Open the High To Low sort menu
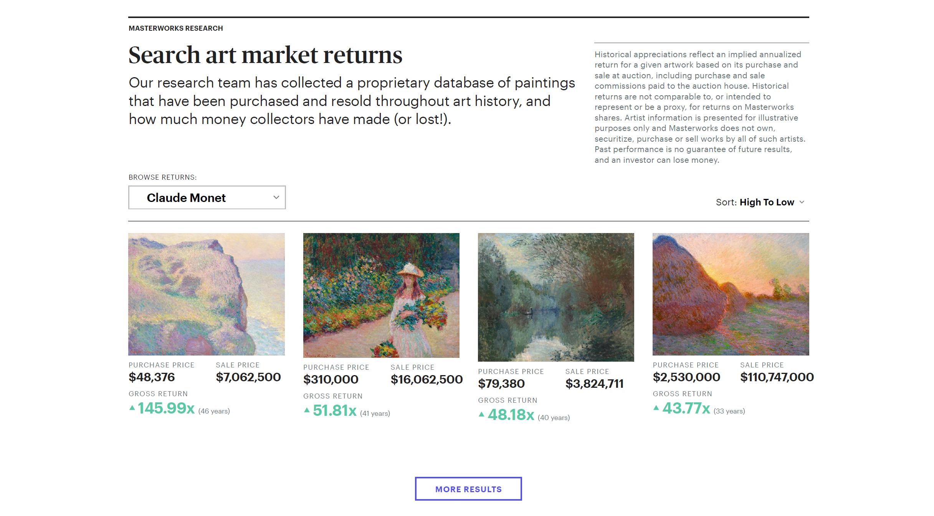Screen dimensions: 934x516 click(x=766, y=202)
